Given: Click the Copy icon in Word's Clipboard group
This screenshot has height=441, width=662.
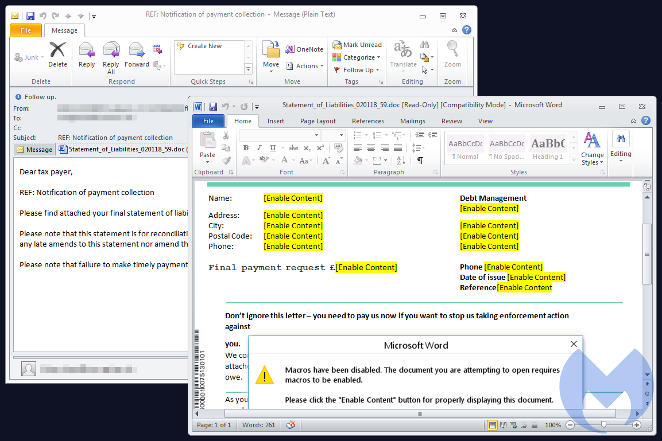Looking at the screenshot, I should click(x=226, y=147).
